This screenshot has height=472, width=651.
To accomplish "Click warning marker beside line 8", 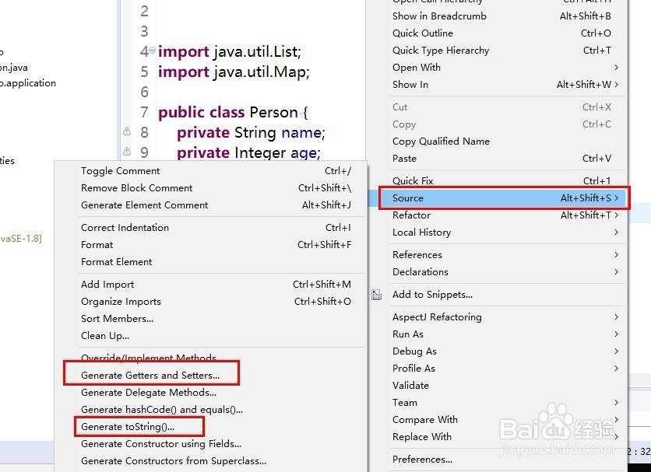I will [127, 131].
